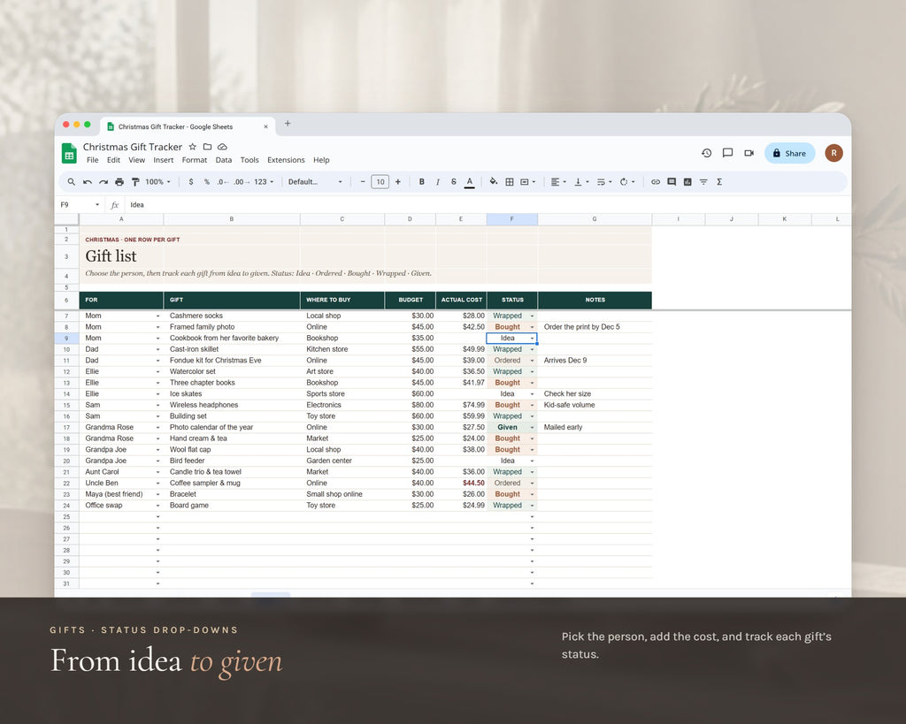Click the WHERE TO BUY header cell
The width and height of the screenshot is (906, 724).
[x=342, y=300]
